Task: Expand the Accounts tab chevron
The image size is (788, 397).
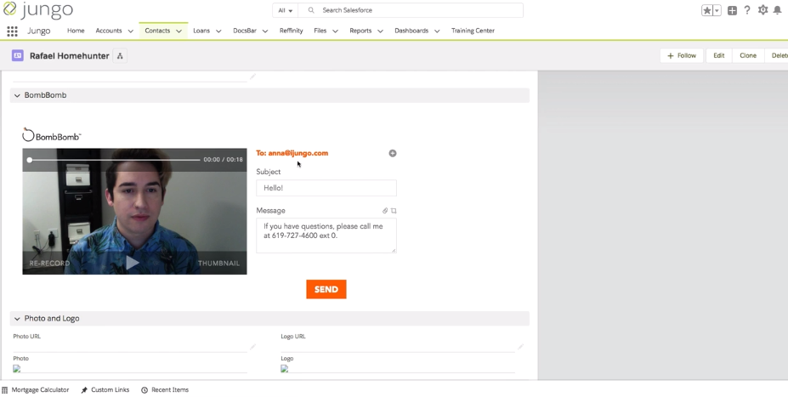Action: point(131,31)
